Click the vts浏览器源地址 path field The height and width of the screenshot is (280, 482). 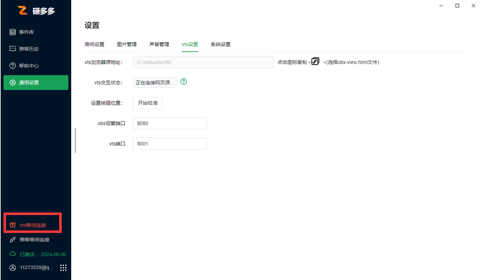coord(203,62)
